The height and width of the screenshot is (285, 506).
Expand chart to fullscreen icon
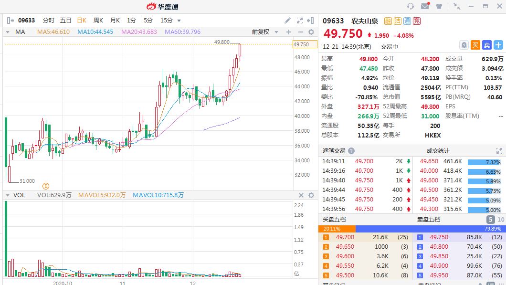point(299,21)
